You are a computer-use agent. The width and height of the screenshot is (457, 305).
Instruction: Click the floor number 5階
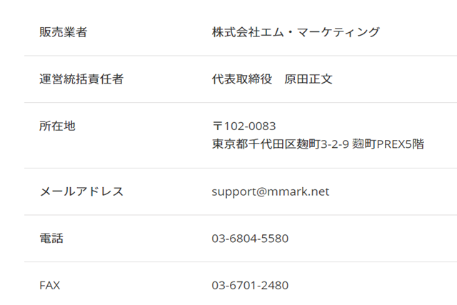(x=415, y=144)
